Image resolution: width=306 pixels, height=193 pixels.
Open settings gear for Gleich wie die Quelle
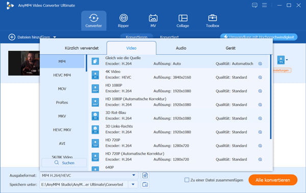click(x=260, y=64)
